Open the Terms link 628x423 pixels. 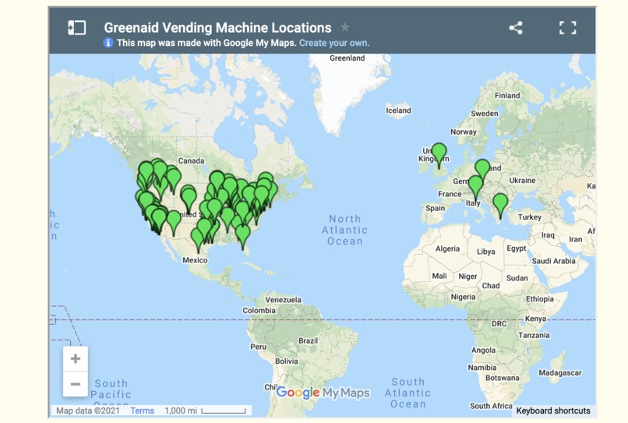[142, 411]
